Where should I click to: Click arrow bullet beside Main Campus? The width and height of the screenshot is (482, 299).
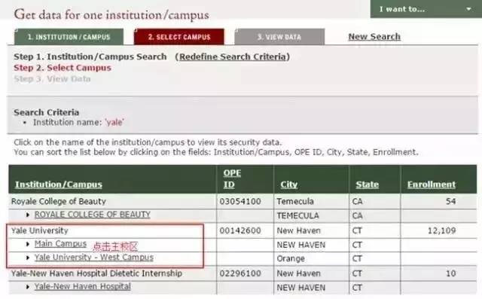coord(28,244)
